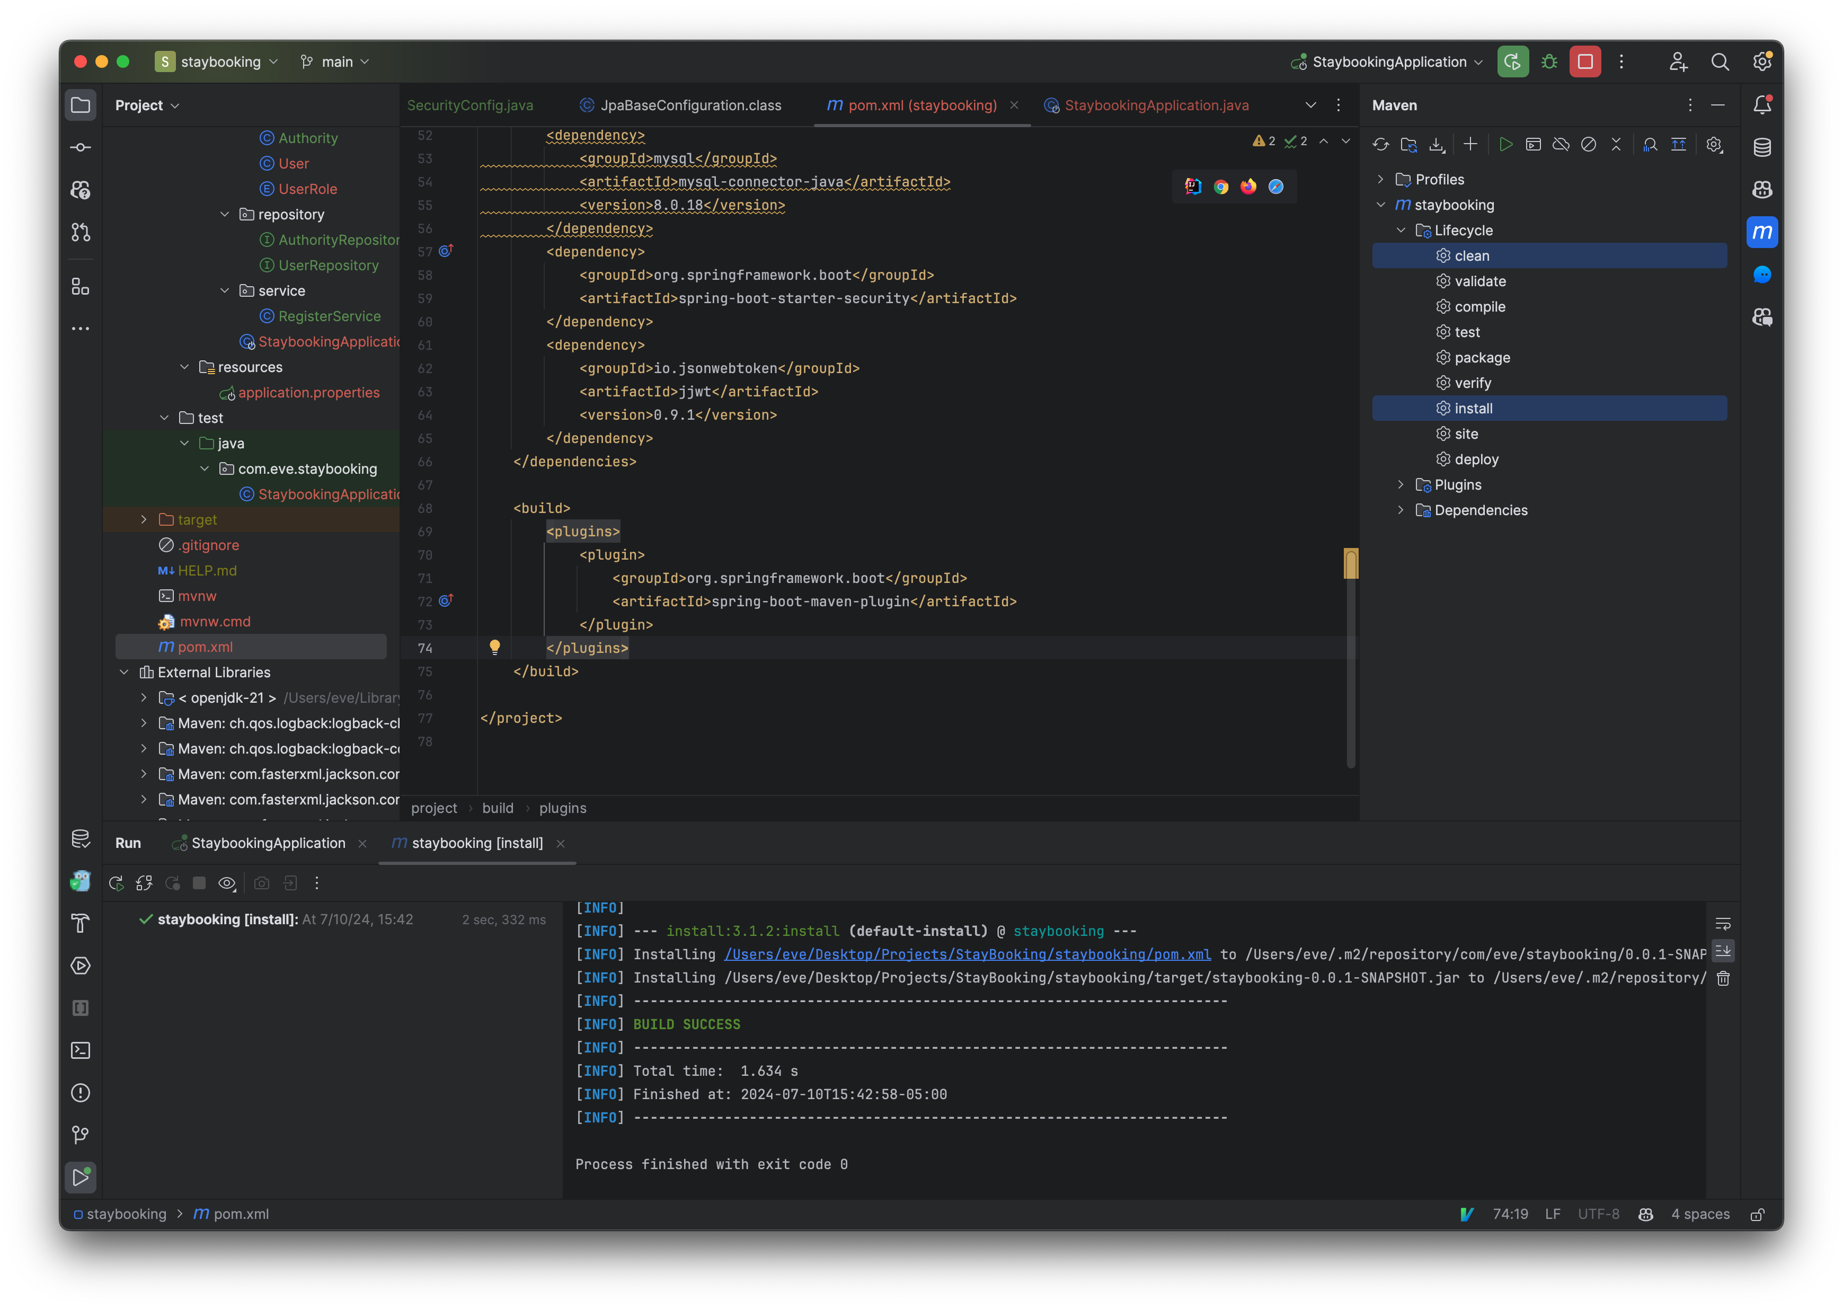Click the 74:19 caret position indicator

click(x=1511, y=1214)
